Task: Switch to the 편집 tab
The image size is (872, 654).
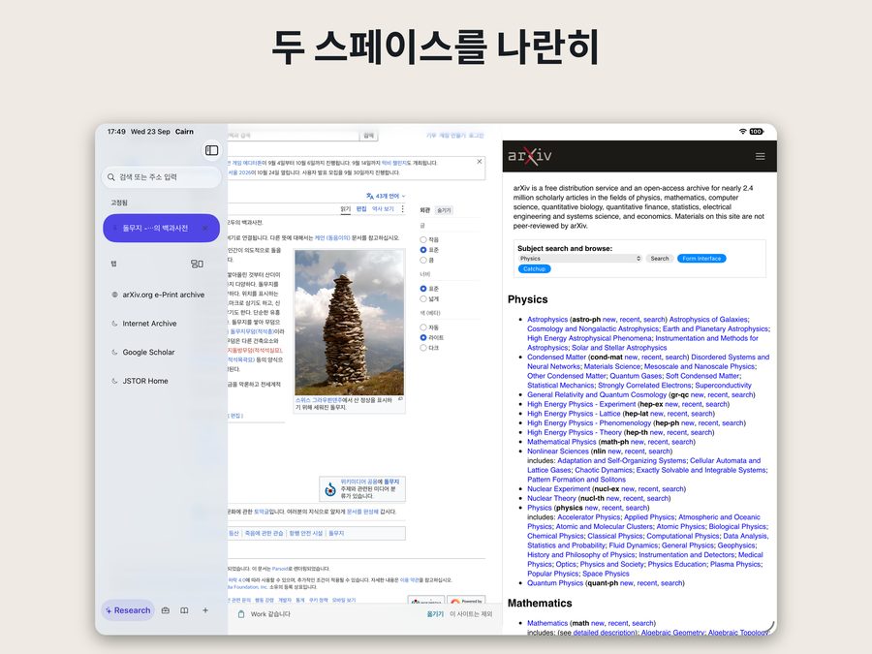Action: tap(361, 209)
